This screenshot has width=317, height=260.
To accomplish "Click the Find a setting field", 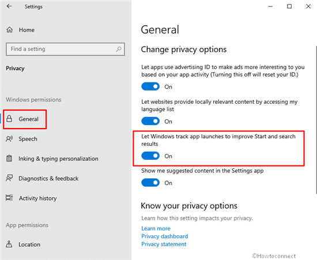I will point(65,49).
